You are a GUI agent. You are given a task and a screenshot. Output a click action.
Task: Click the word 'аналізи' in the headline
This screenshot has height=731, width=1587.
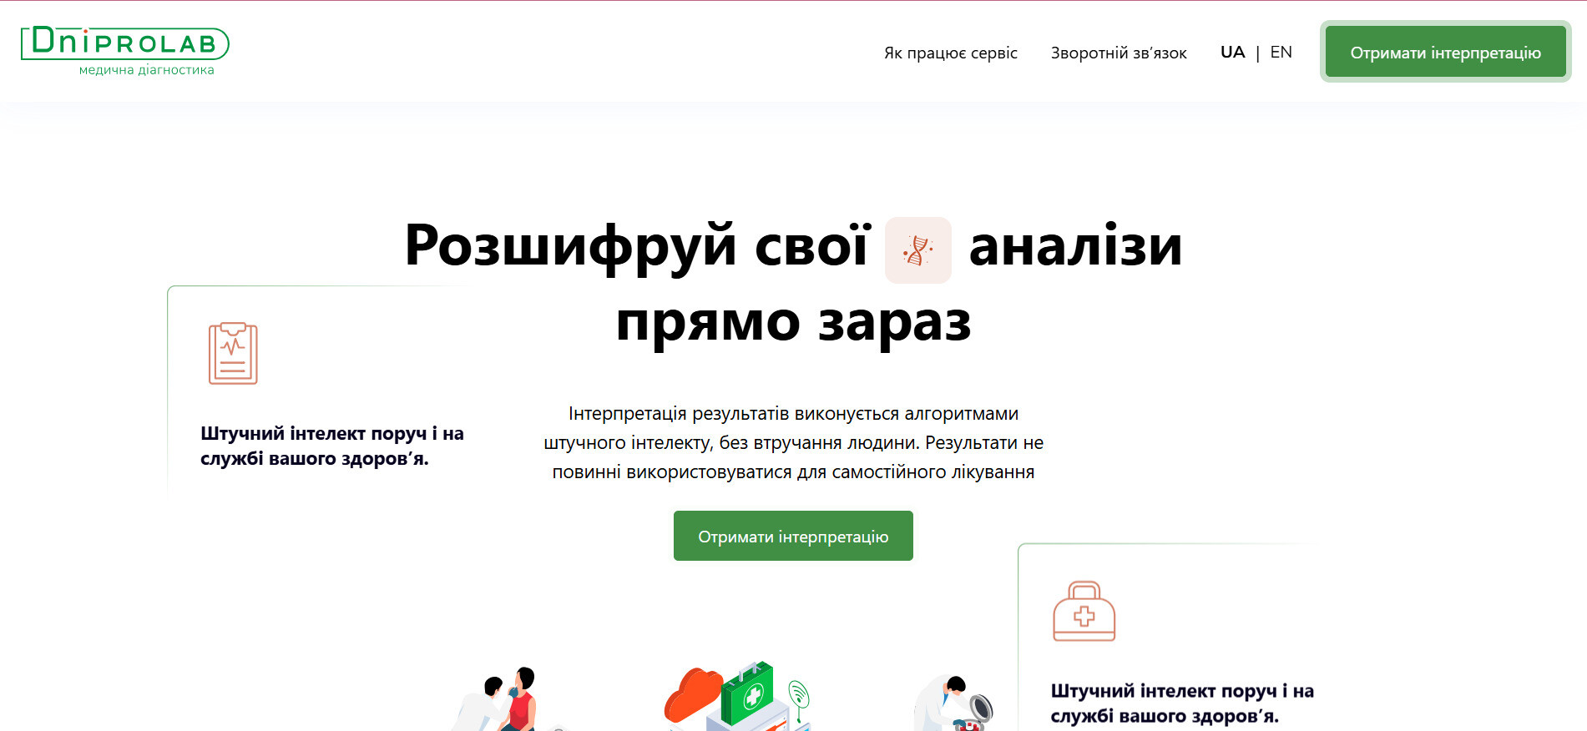pyautogui.click(x=1075, y=246)
